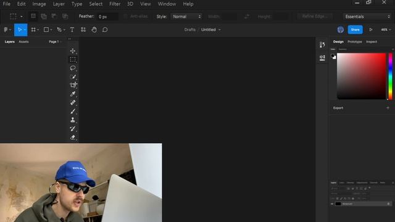Switch to the Assets tab
395x222 pixels.
[23, 42]
